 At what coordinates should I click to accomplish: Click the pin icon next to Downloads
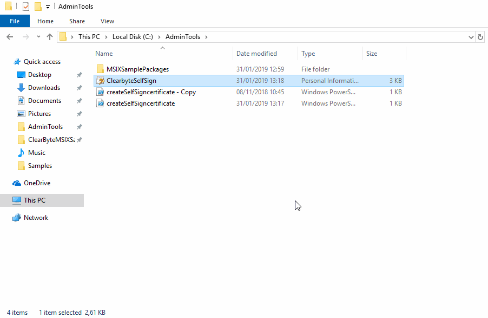[x=80, y=88]
